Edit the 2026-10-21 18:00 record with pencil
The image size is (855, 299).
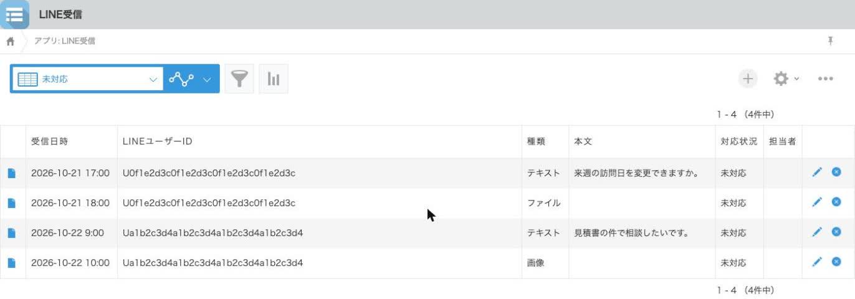click(x=817, y=202)
